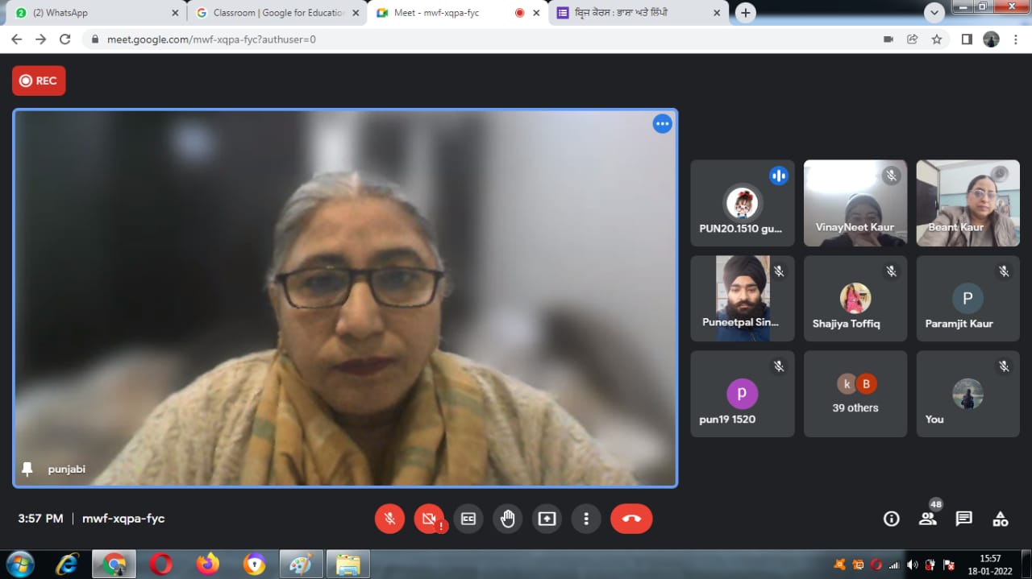The image size is (1032, 579).
Task: Open the chat panel
Action: (x=963, y=519)
